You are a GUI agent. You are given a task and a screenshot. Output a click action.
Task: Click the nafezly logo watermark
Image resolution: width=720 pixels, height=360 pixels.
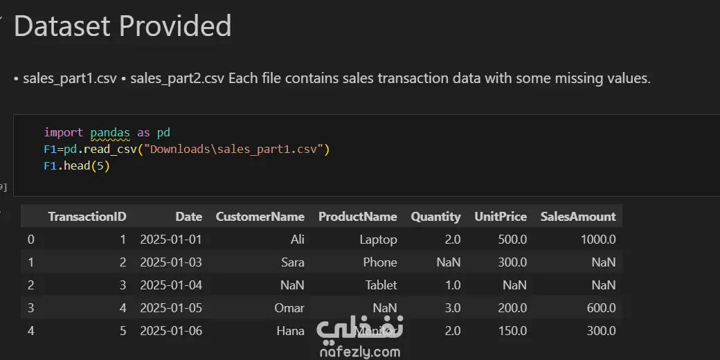[360, 330]
